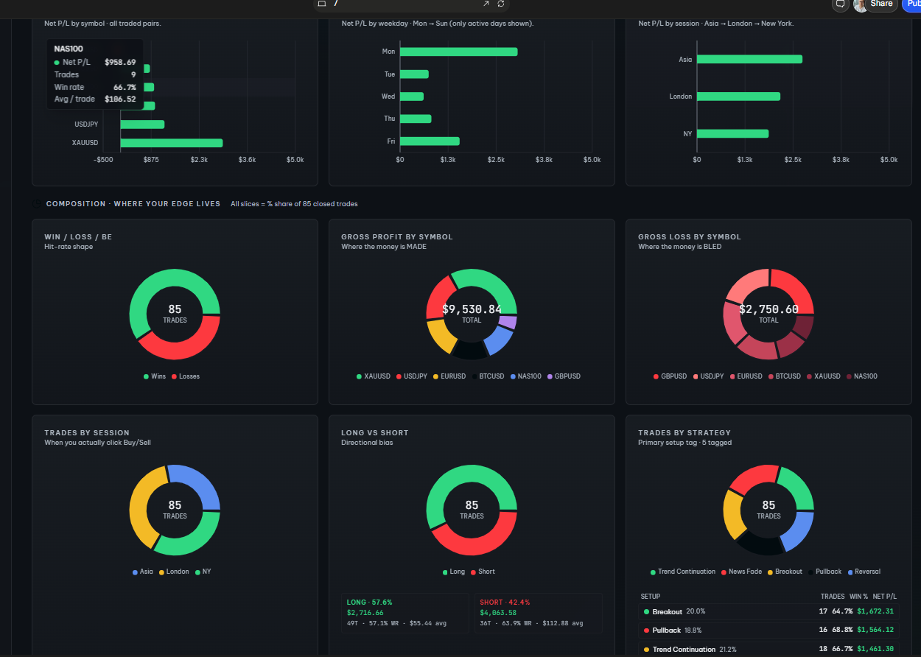The height and width of the screenshot is (657, 921).
Task: Click the Short legend entry
Action: click(x=483, y=572)
